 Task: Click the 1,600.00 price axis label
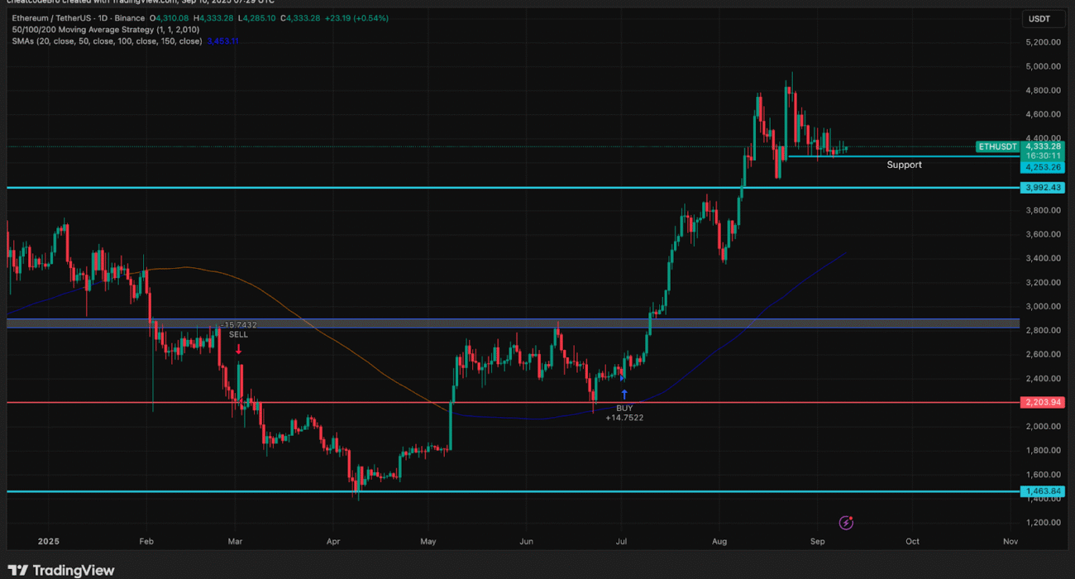[x=1044, y=474]
